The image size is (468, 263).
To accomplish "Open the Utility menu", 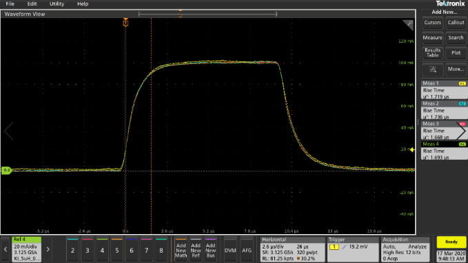I will [x=57, y=4].
